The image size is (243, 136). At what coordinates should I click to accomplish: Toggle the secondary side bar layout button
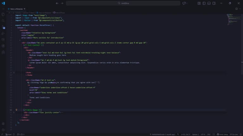click(x=214, y=3)
